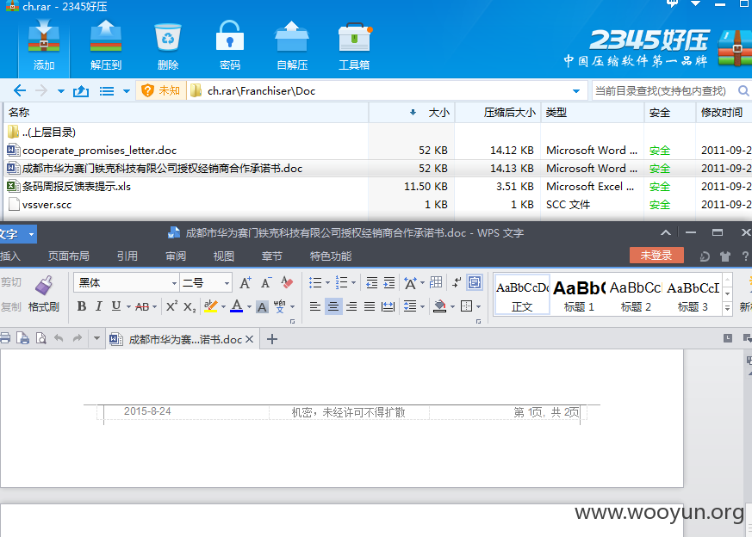Click the search magnifier icon in 2345好压
This screenshot has height=537, width=752.
(743, 90)
